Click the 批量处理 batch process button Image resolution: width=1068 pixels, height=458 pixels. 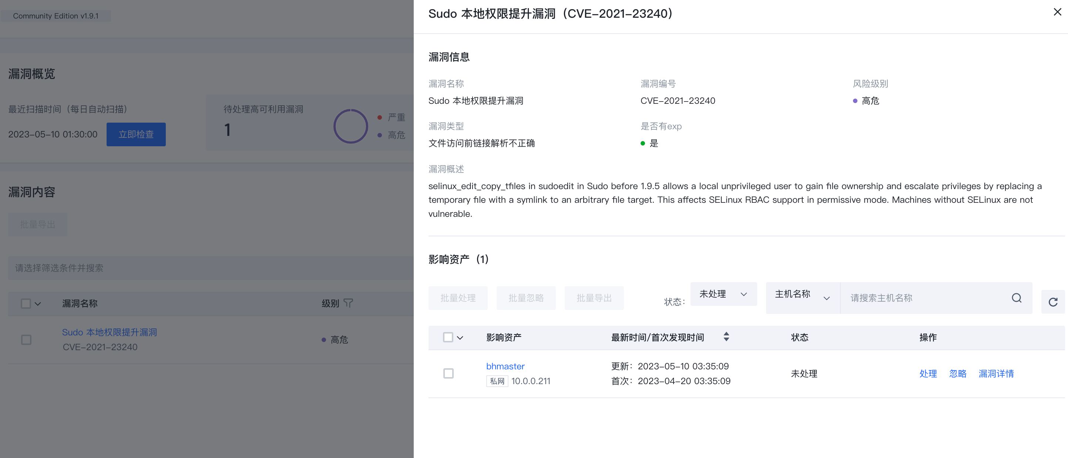point(458,298)
